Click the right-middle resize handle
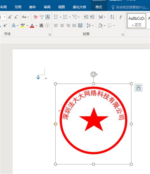This screenshot has height=174, width=150. pos(131,124)
